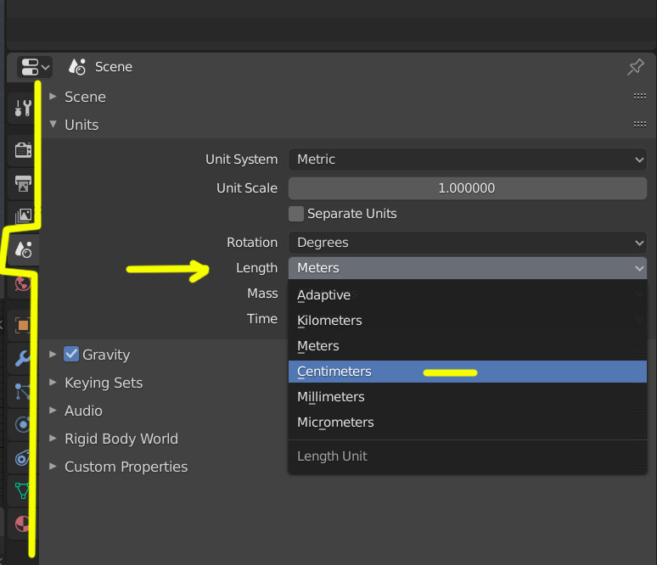657x565 pixels.
Task: Open the Material properties tab icon
Action: point(23,523)
